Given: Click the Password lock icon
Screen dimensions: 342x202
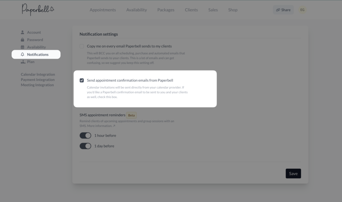Looking at the screenshot, I should coord(23,40).
